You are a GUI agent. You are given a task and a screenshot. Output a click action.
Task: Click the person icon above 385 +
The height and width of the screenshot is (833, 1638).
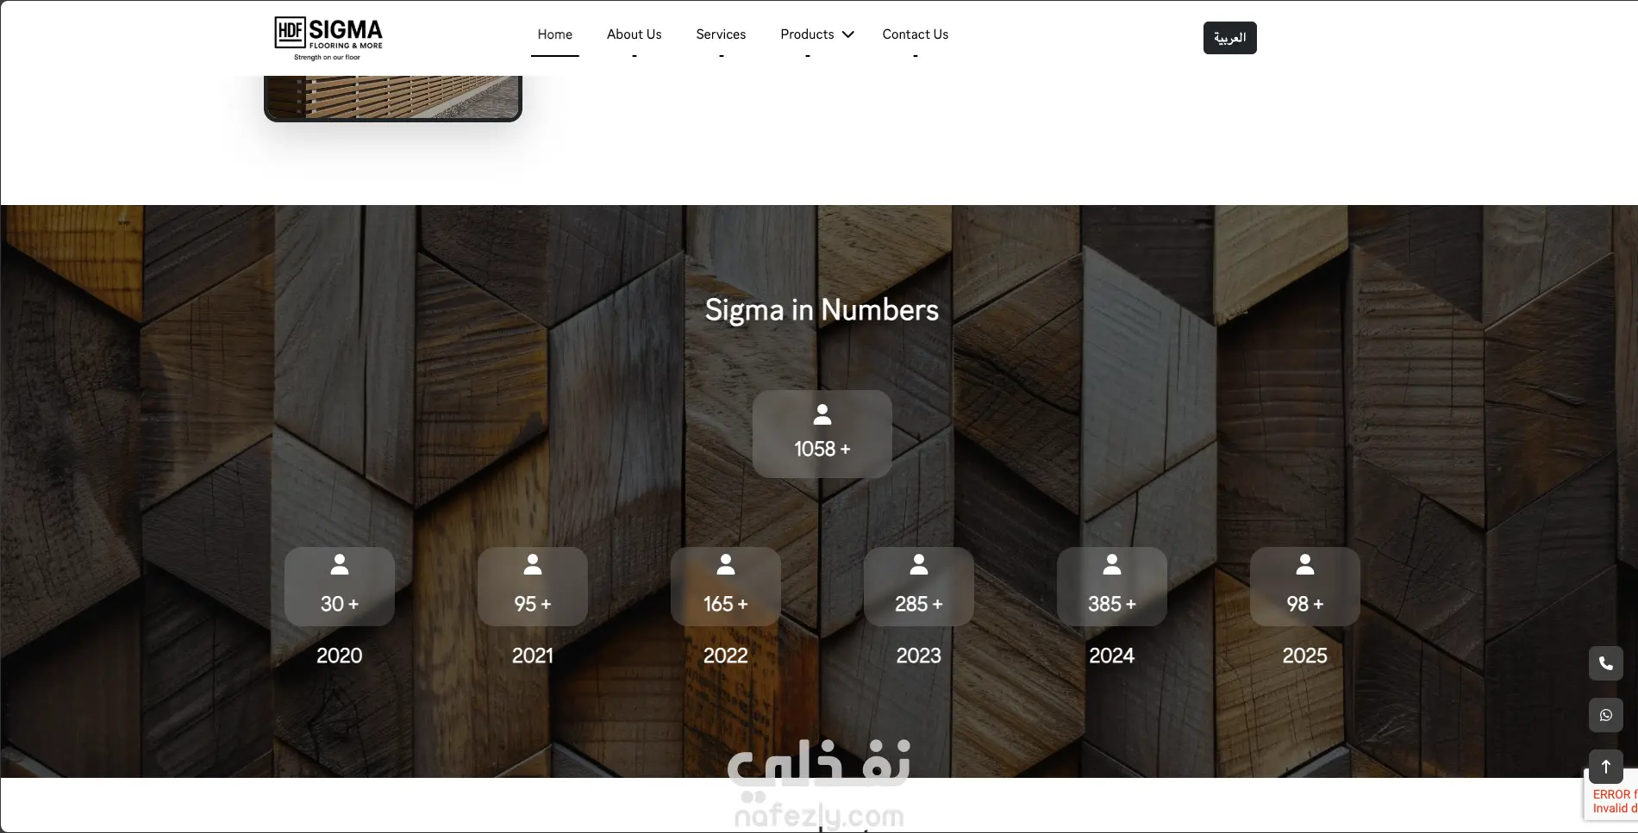click(1112, 565)
